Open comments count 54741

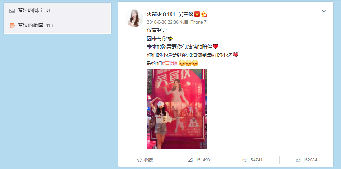(x=257, y=160)
